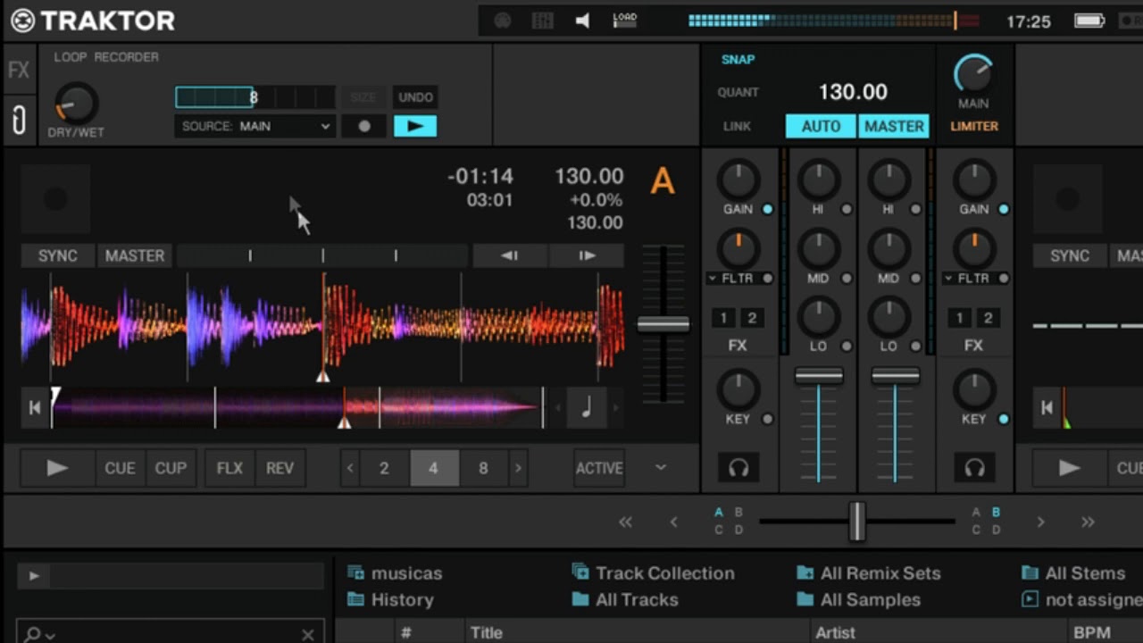Click the deck A letter
This screenshot has height=643, width=1143.
click(x=662, y=181)
